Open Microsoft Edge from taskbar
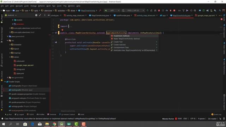The height and width of the screenshot is (127, 226). pyautogui.click(x=32, y=124)
